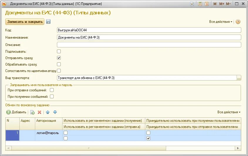Select the логин@пароль cell
248x156 pixels.
tap(49, 135)
